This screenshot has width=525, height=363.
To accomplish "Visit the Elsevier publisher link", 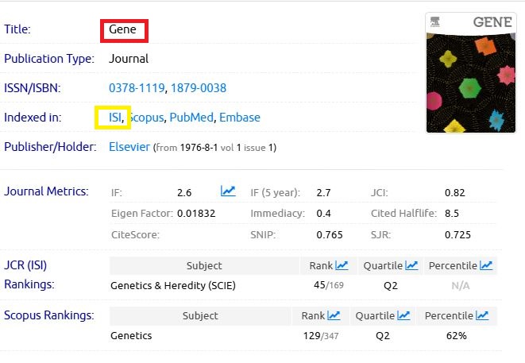I will (129, 147).
